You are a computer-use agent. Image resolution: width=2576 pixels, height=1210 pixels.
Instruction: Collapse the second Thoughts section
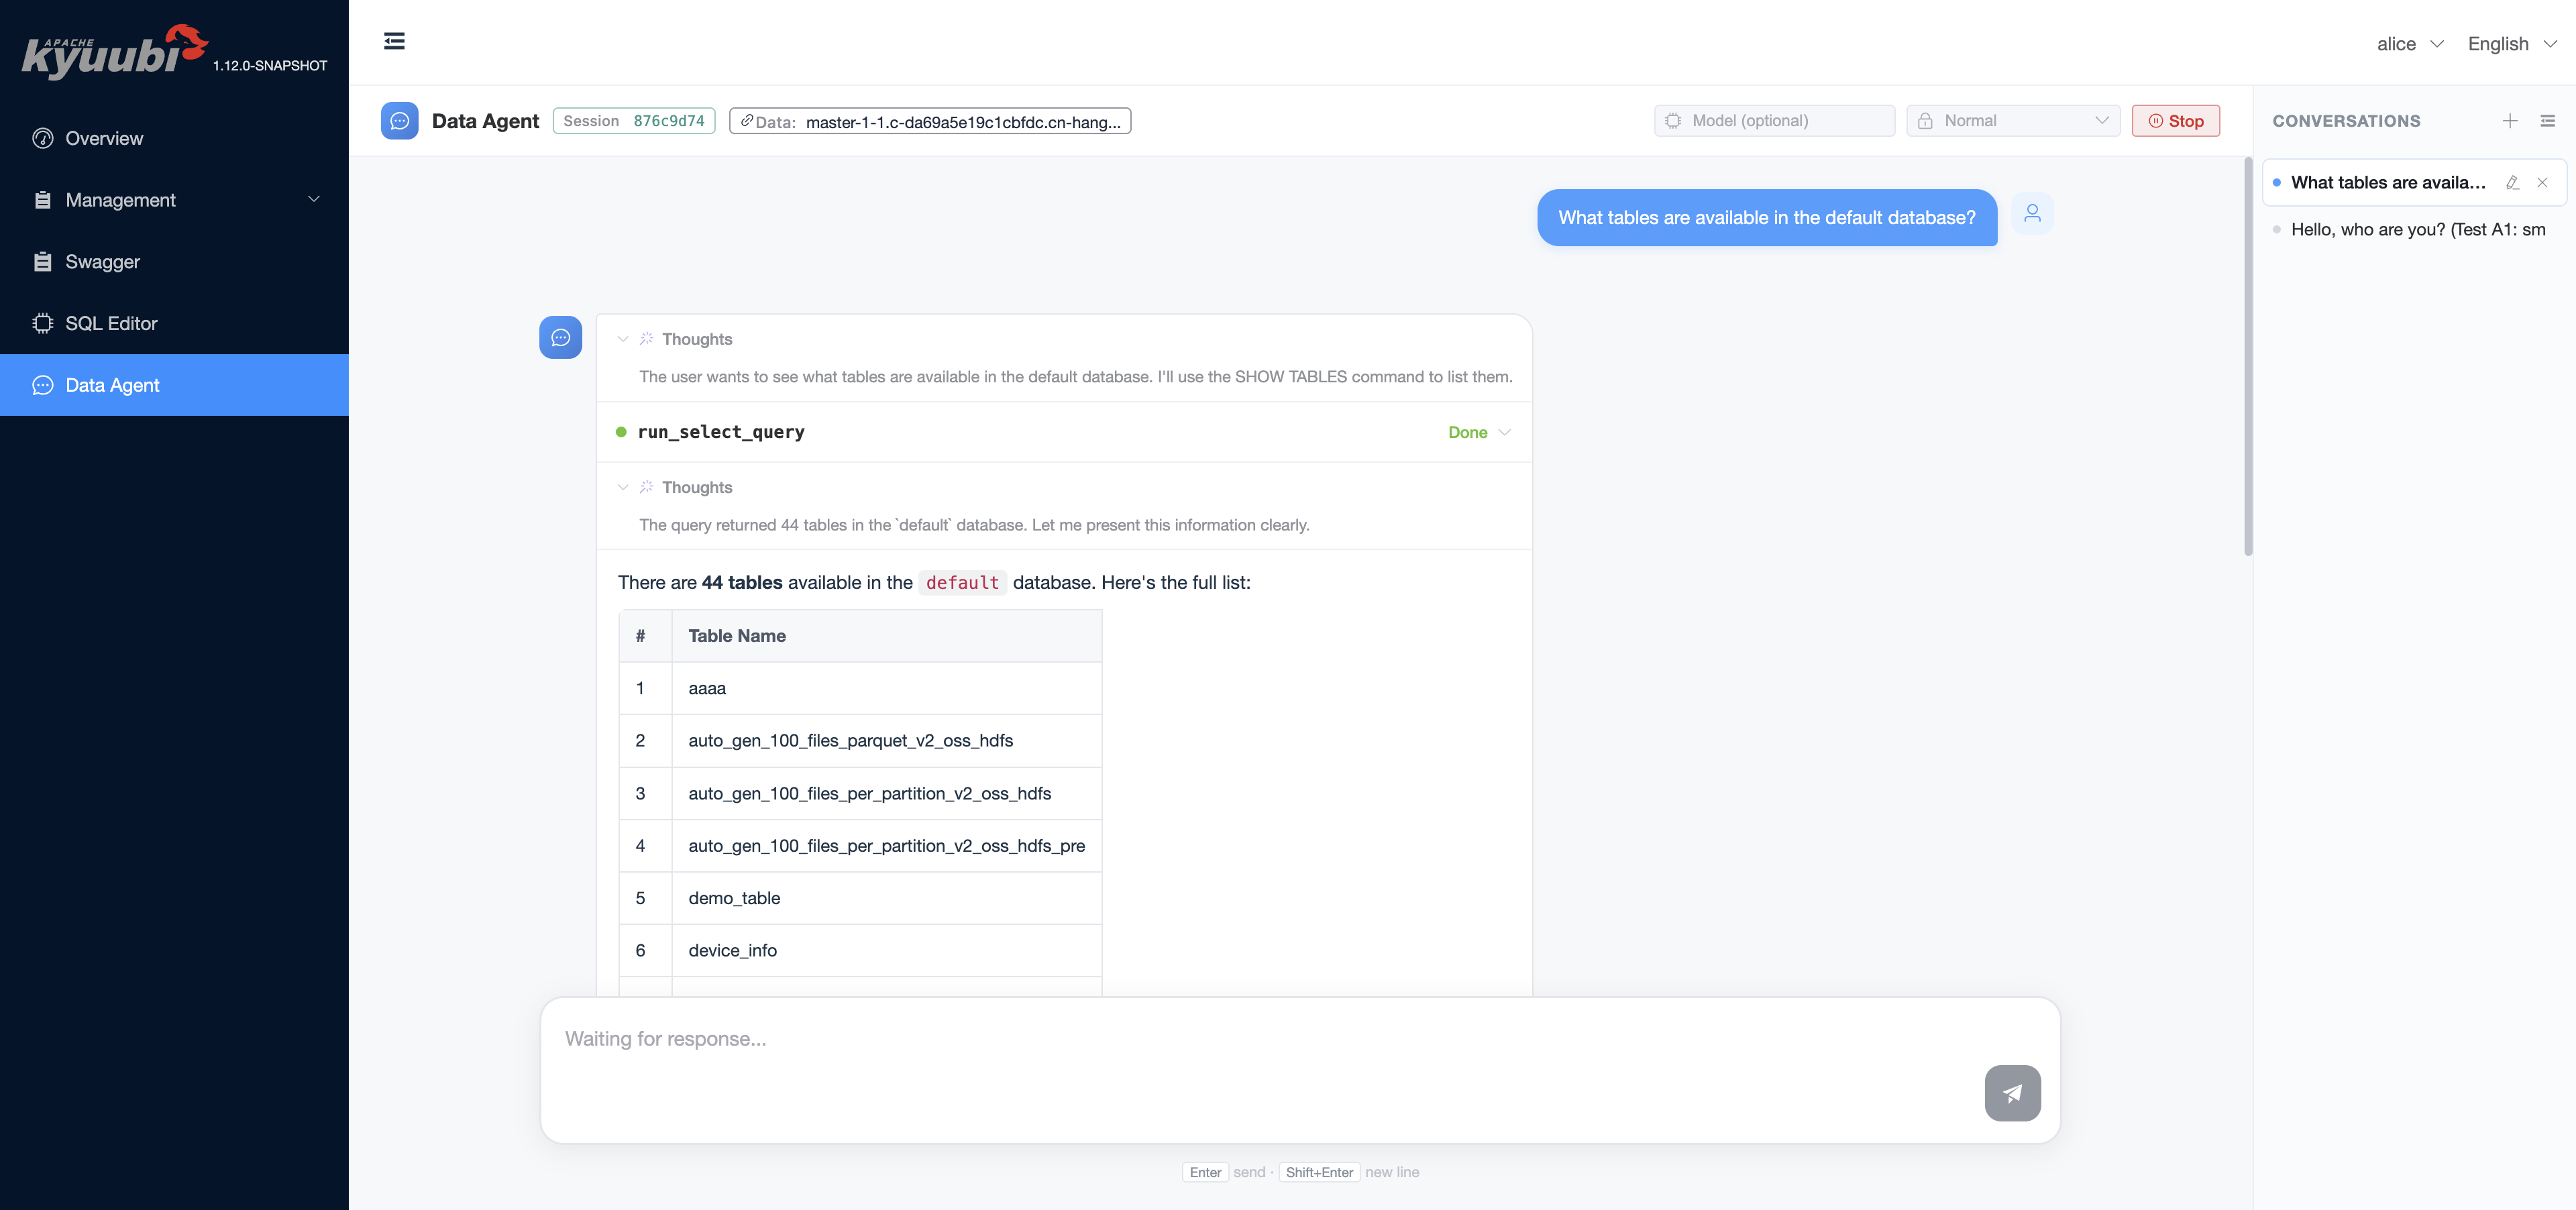point(623,487)
